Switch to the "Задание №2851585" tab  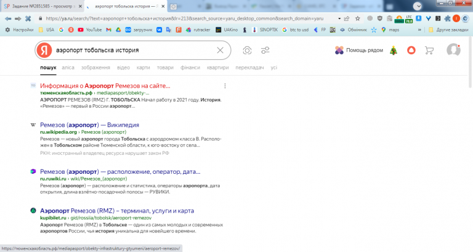[41, 6]
